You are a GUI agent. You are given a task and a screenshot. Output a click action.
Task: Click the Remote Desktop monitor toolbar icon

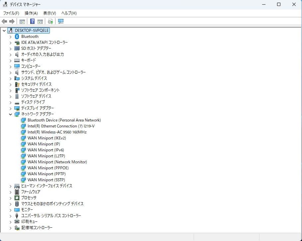[x=60, y=21]
